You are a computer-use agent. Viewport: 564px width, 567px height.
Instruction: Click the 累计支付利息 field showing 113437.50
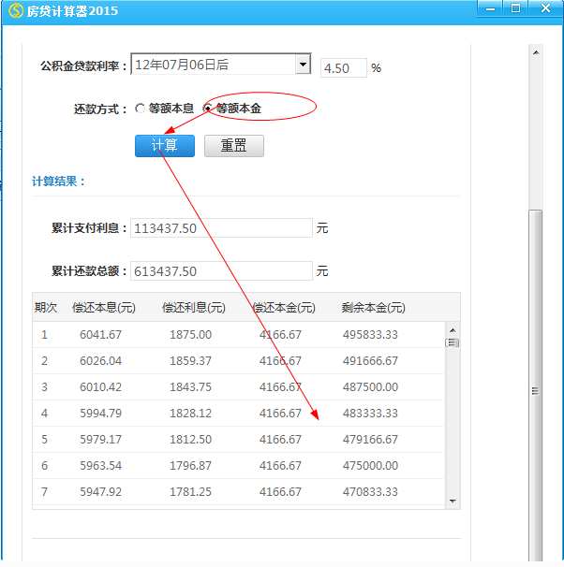point(221,227)
